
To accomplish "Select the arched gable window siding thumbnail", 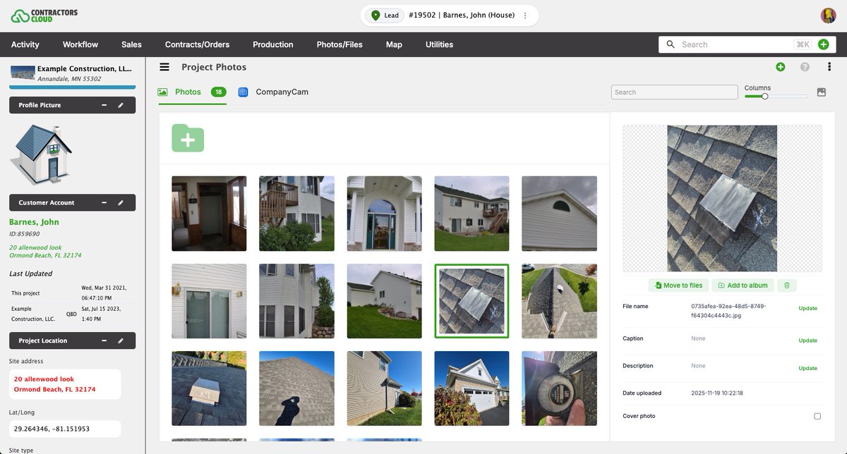I will tap(559, 214).
